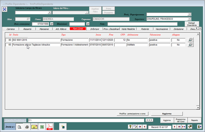Screen dimensions: 205x132
Task: Click the filter toggle icon at top-left
Action: [5, 9]
